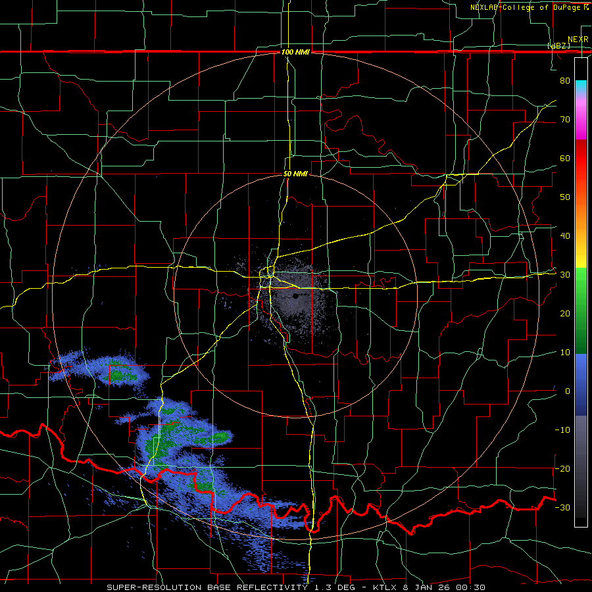Click the -10 value on the dBZ scale
The image size is (592, 592).
point(562,430)
